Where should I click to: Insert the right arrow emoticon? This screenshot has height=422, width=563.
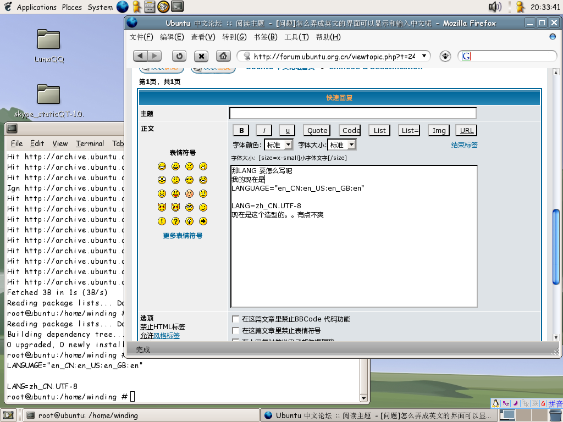pyautogui.click(x=203, y=221)
